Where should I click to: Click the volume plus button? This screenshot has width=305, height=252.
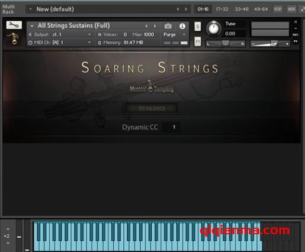[x=287, y=44]
